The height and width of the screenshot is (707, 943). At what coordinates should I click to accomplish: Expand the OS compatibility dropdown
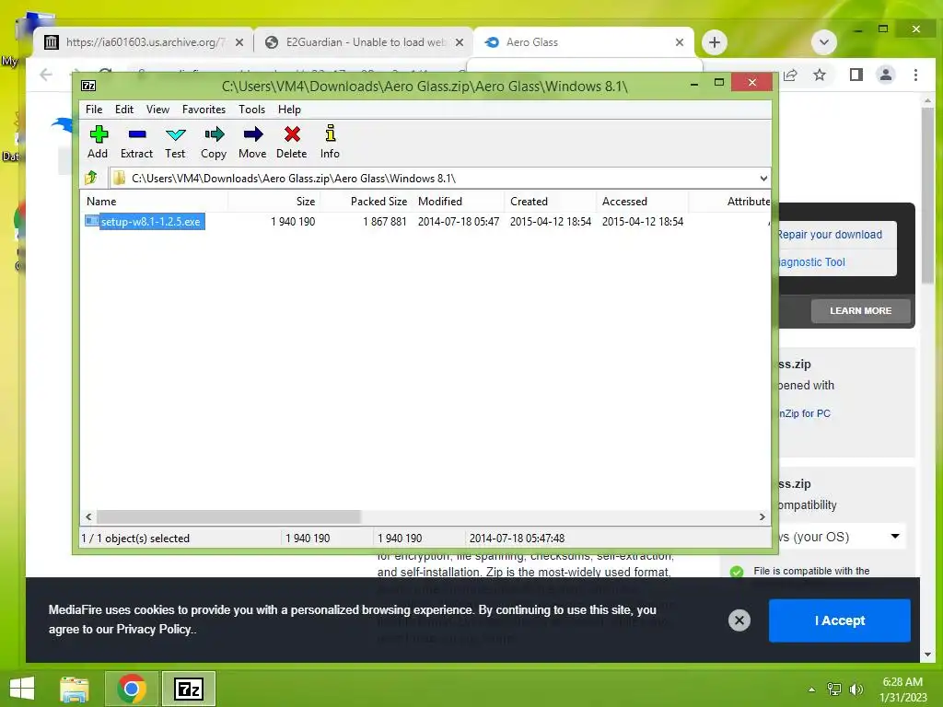click(842, 537)
